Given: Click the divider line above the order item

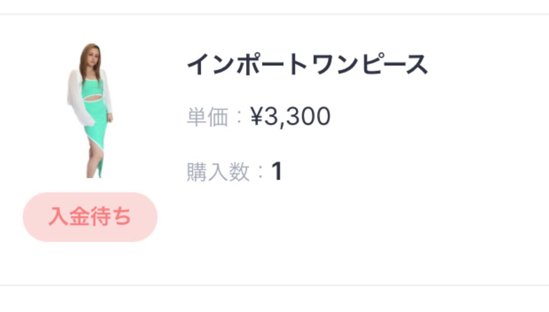Looking at the screenshot, I should tap(274, 14).
